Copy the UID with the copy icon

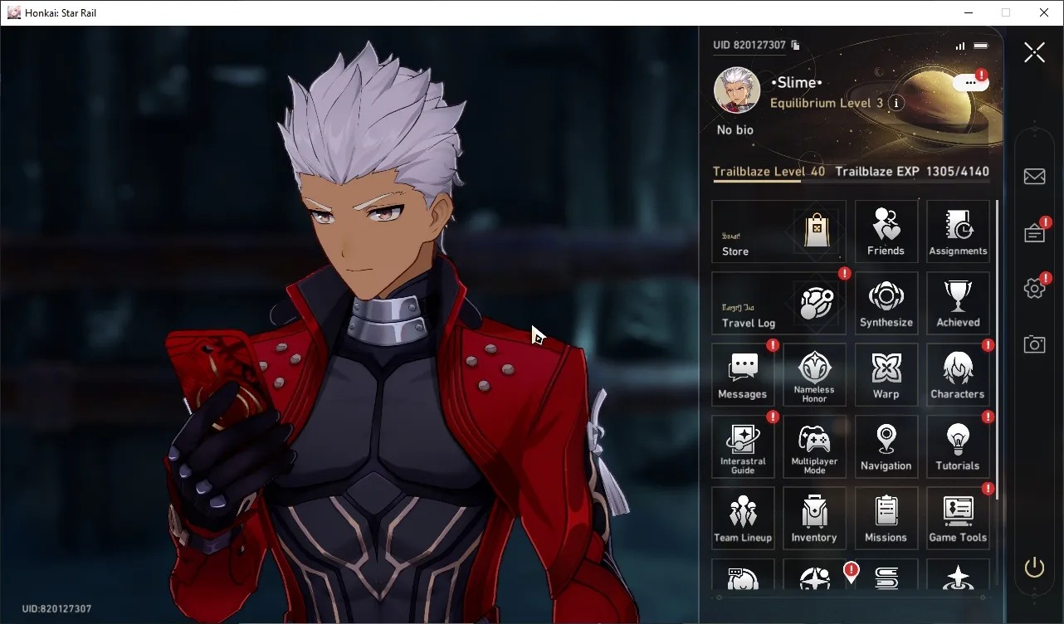pos(795,45)
